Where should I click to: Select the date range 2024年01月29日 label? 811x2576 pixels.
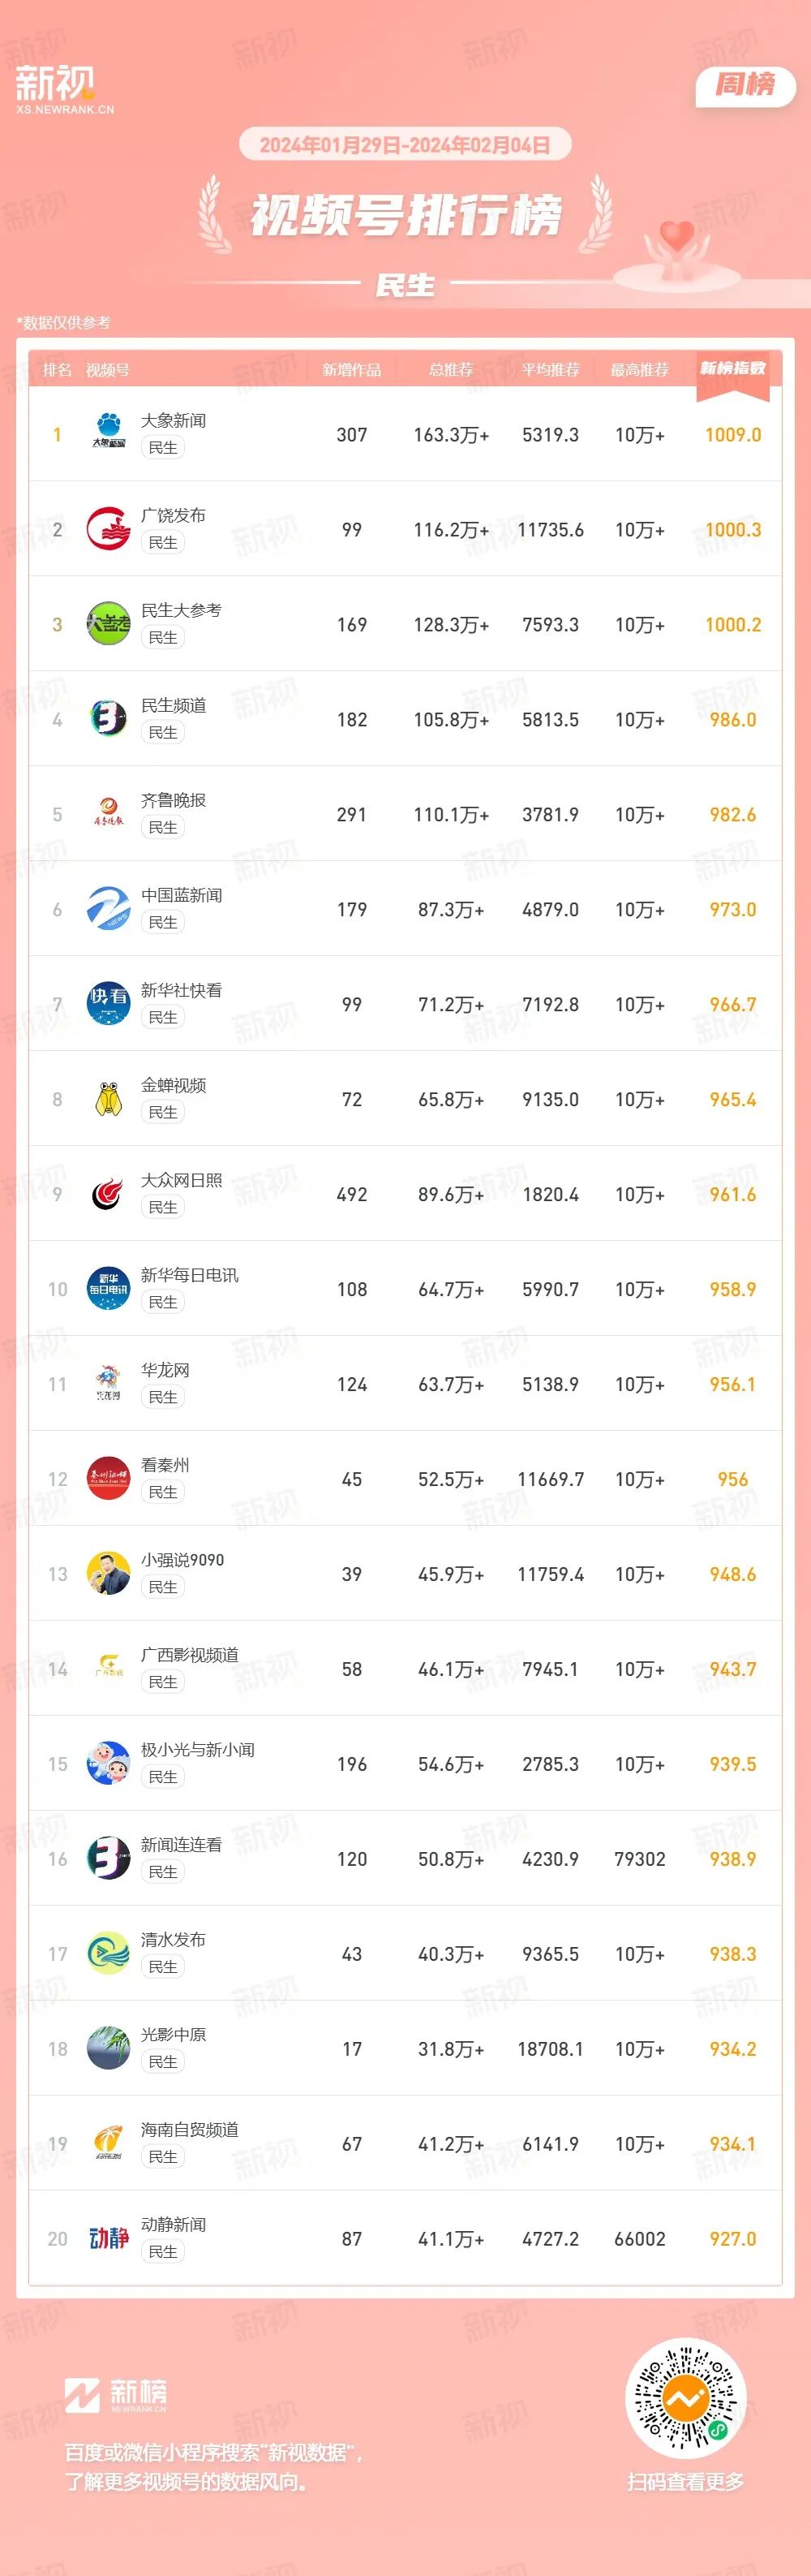point(331,145)
